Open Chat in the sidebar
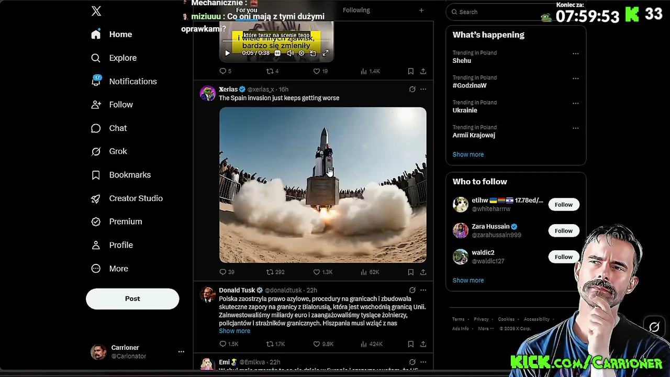The width and height of the screenshot is (670, 377). (x=108, y=128)
